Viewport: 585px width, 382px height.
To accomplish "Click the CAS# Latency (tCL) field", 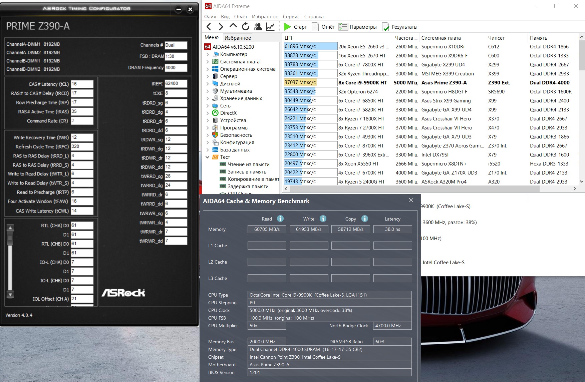I will [82, 84].
